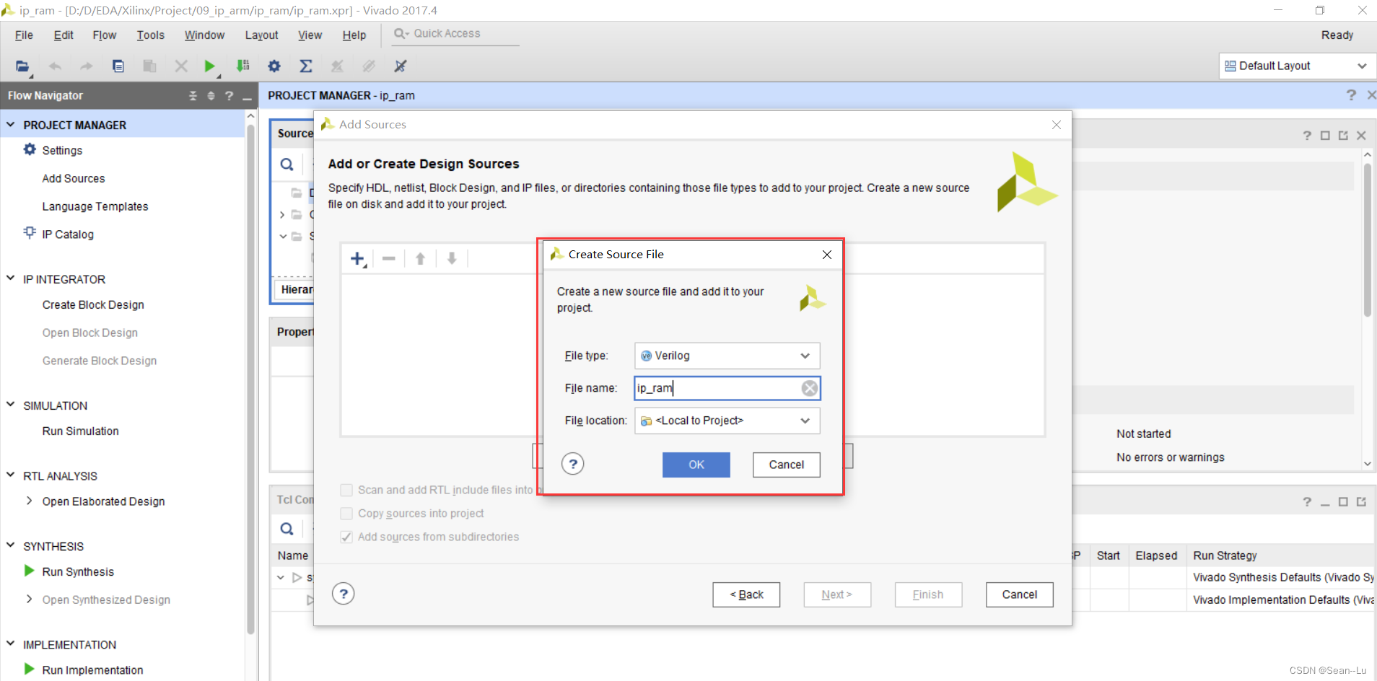This screenshot has width=1377, height=681.
Task: Open help in Create Source File dialog
Action: [573, 464]
